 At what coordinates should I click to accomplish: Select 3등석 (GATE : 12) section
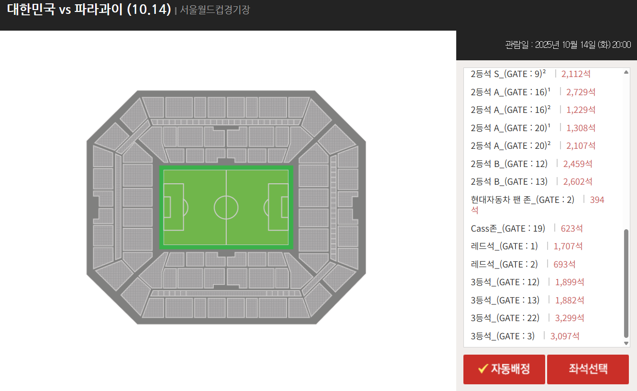coord(505,282)
